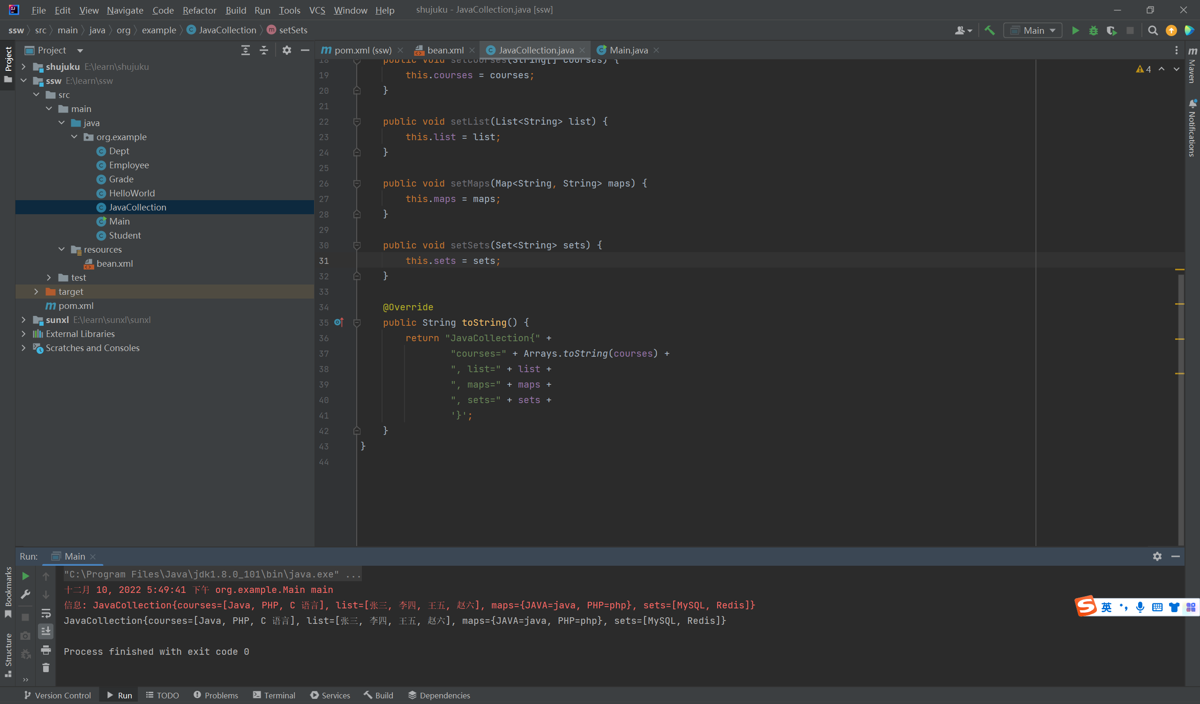Open the Terminal tool window button
1200x704 pixels.
(274, 695)
